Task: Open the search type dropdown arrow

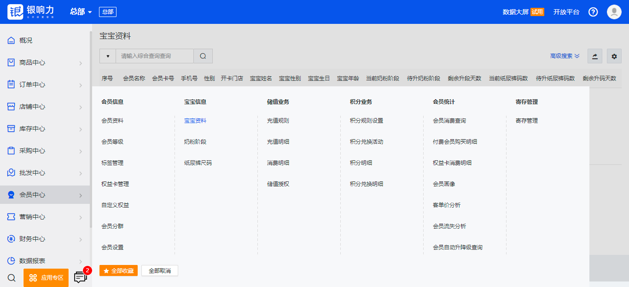Action: 108,56
